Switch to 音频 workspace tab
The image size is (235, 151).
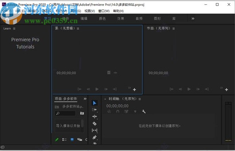(x=139, y=18)
